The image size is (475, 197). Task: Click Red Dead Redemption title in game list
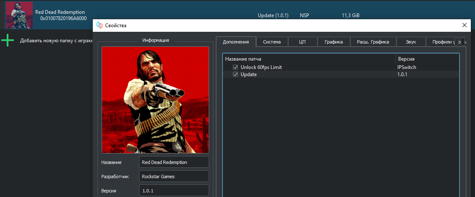(60, 12)
